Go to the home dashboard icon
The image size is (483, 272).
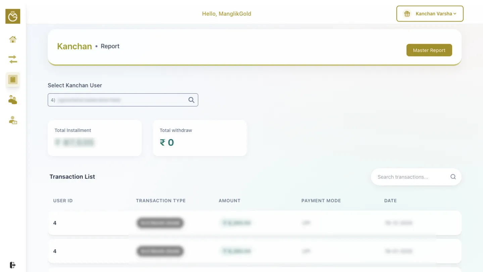[x=13, y=40]
